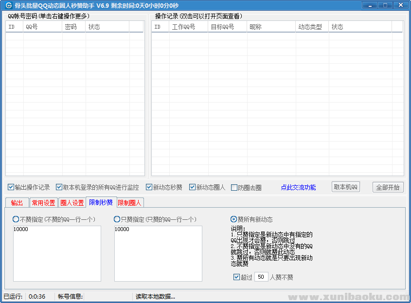Open the 常用设置 tab
This screenshot has height=303, width=411.
click(x=43, y=203)
